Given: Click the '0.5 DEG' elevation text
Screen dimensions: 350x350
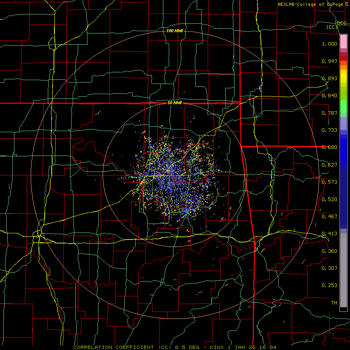Looking at the screenshot, I should [187, 347].
